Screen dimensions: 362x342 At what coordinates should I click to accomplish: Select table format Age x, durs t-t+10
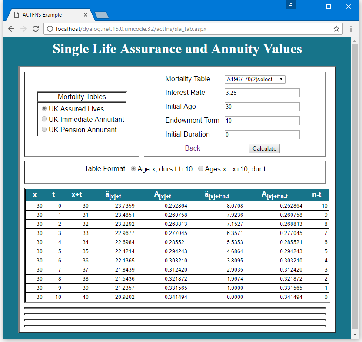click(x=133, y=169)
